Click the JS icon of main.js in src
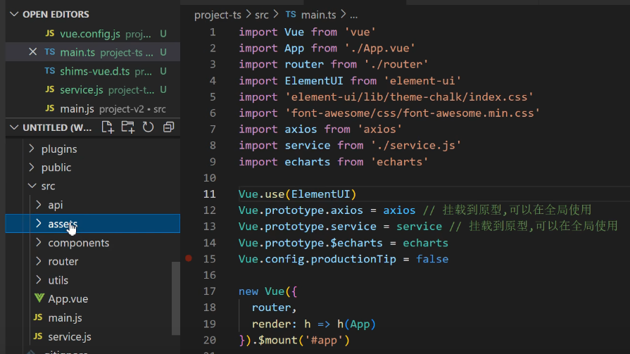Screen dimensions: 630x354 tap(38, 317)
